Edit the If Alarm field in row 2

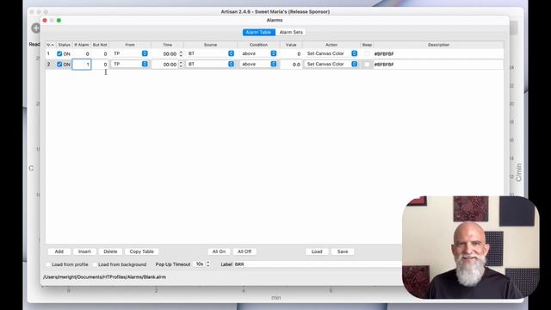point(82,65)
